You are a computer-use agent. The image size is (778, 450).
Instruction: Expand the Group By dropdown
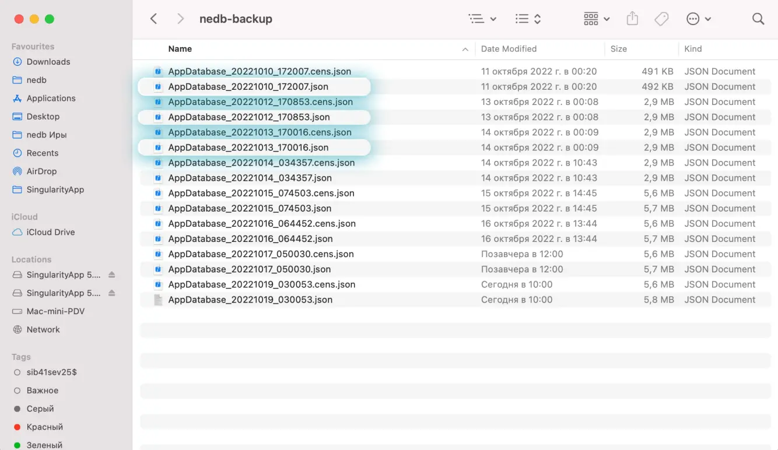(x=597, y=19)
